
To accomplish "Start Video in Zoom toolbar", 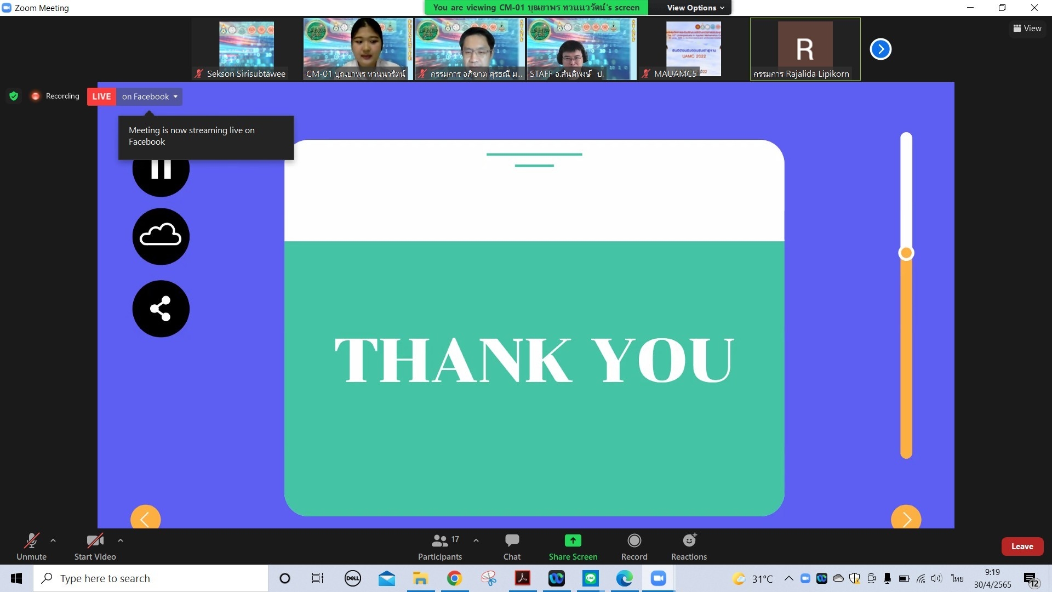I will tap(95, 547).
